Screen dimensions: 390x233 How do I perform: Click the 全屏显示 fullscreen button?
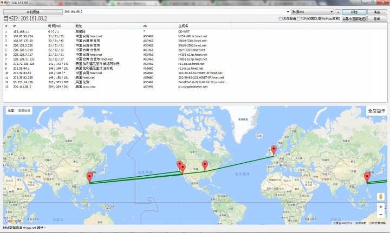376,111
